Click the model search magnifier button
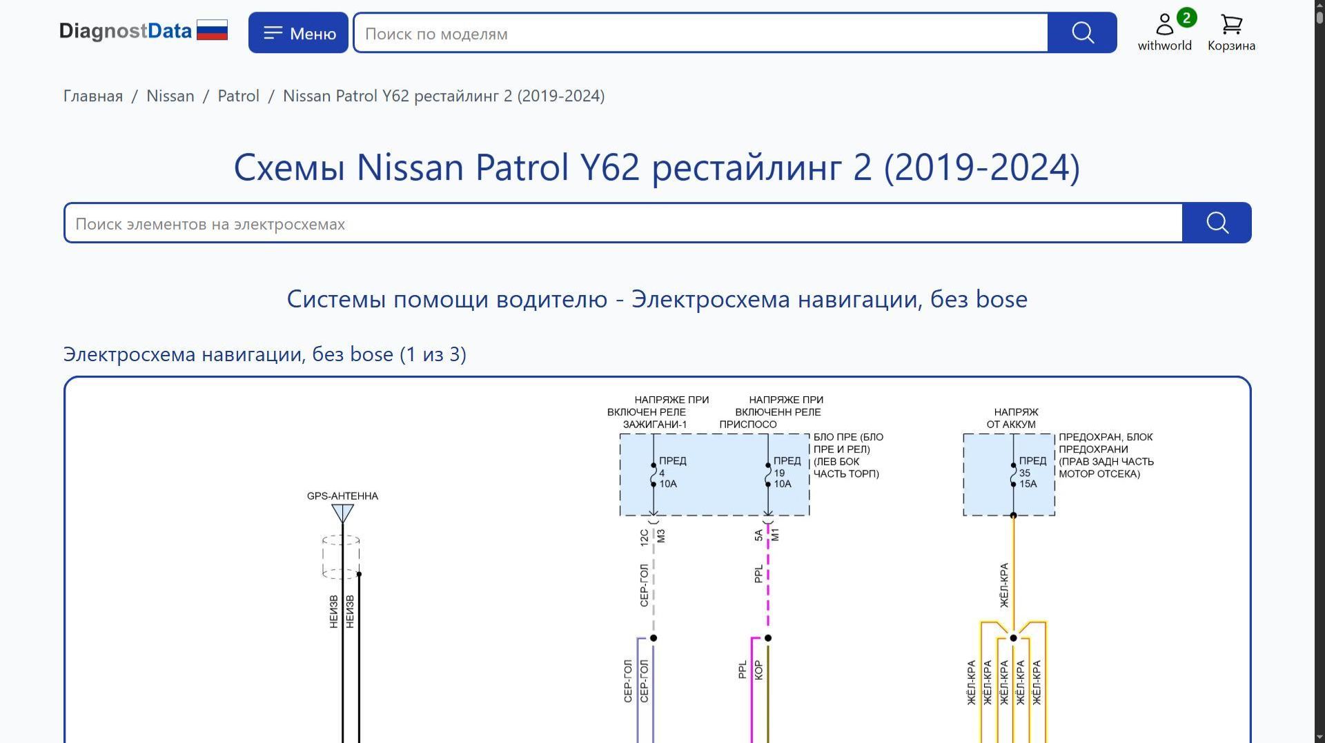The width and height of the screenshot is (1325, 743). pos(1082,32)
